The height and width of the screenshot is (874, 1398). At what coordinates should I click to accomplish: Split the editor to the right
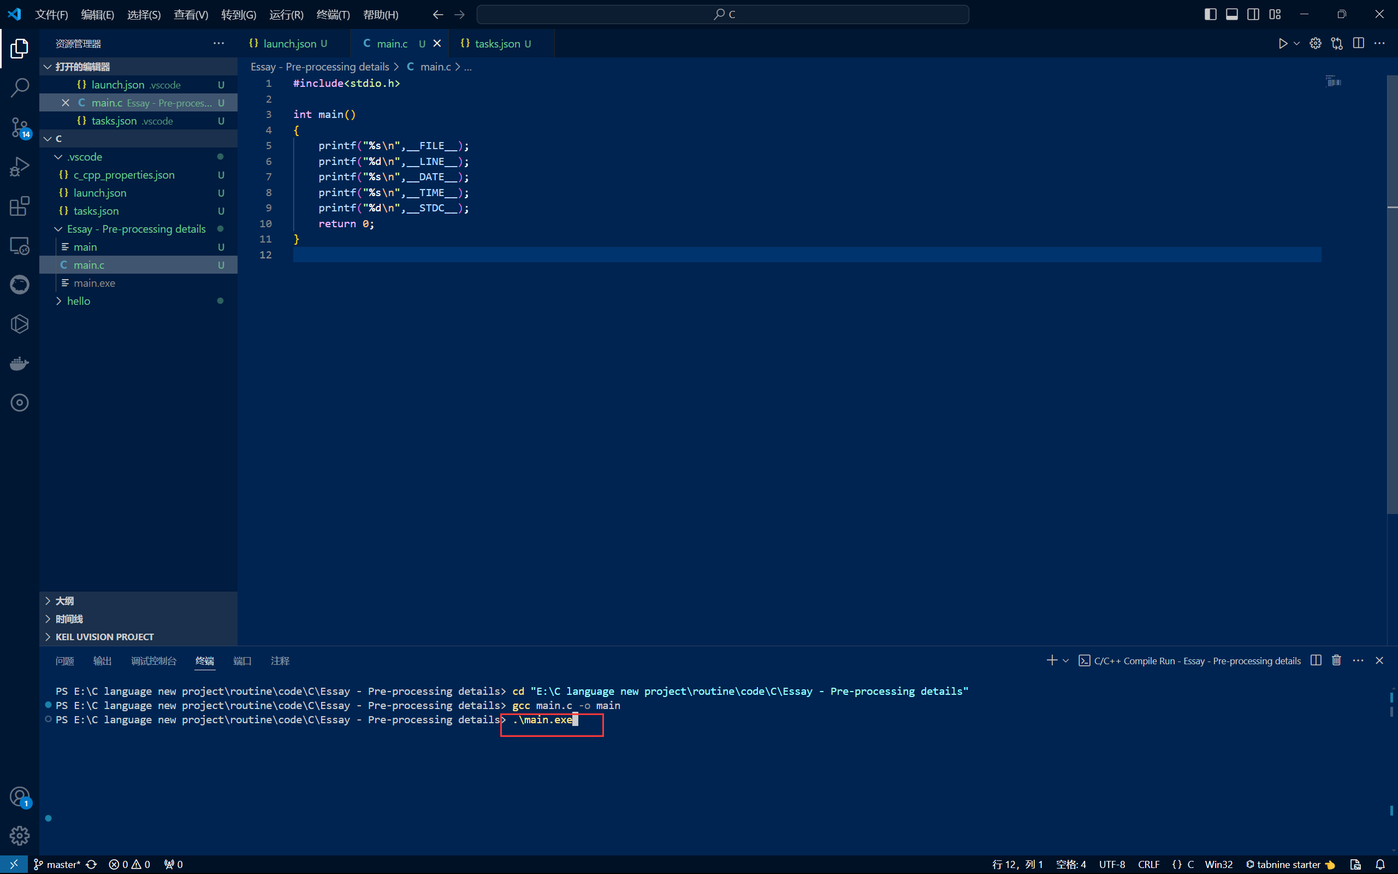point(1358,44)
